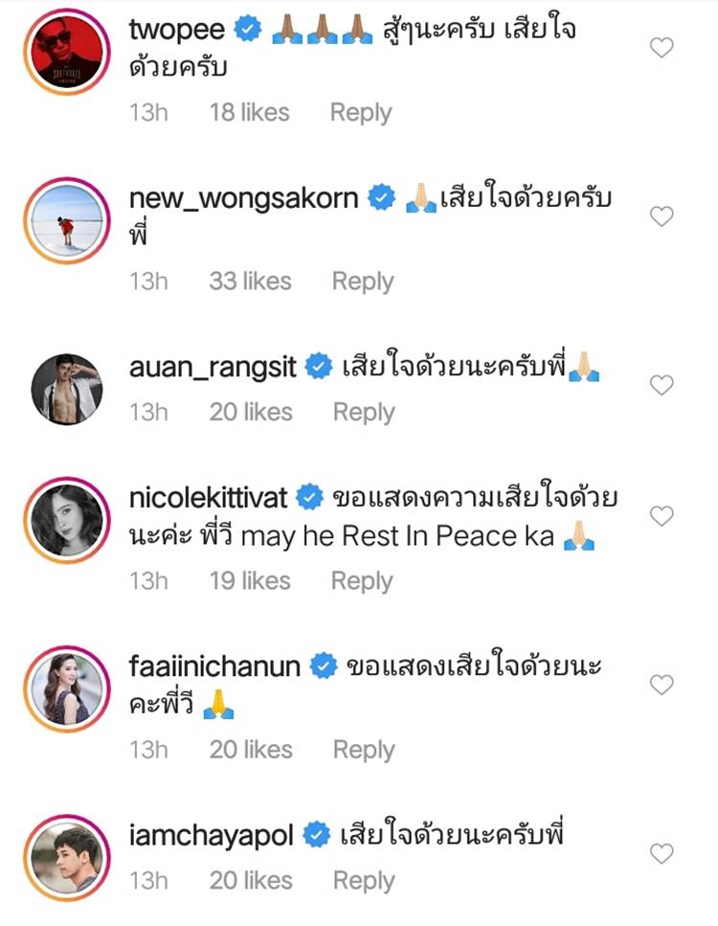Screen dimensions: 718x926
Task: Open faaiinichanun's profile picture
Action: point(66,687)
